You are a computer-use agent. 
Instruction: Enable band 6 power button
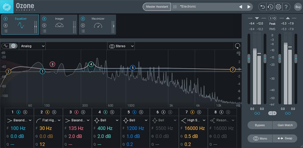tap(164, 112)
